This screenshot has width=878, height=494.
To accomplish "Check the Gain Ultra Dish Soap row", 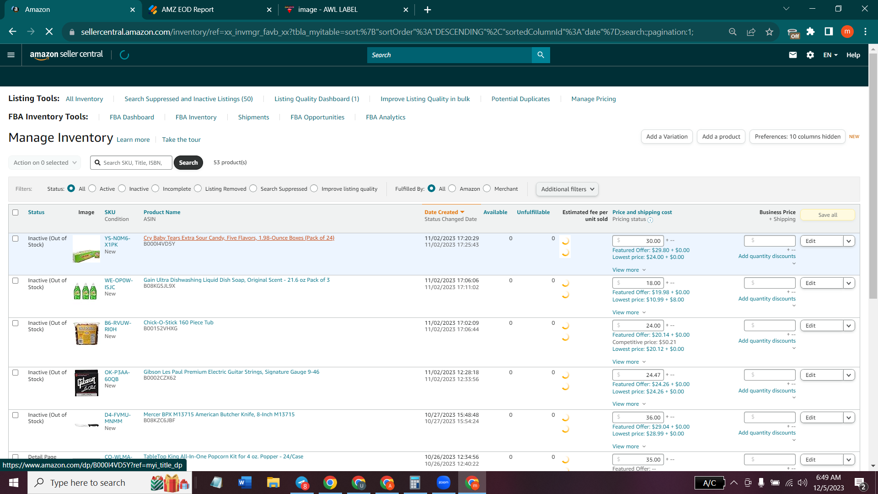I will [x=16, y=280].
